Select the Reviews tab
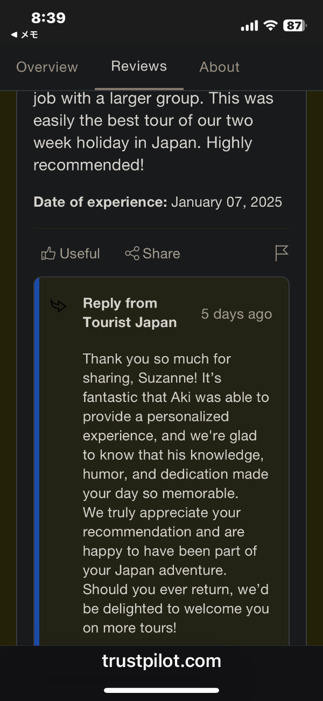 point(139,66)
